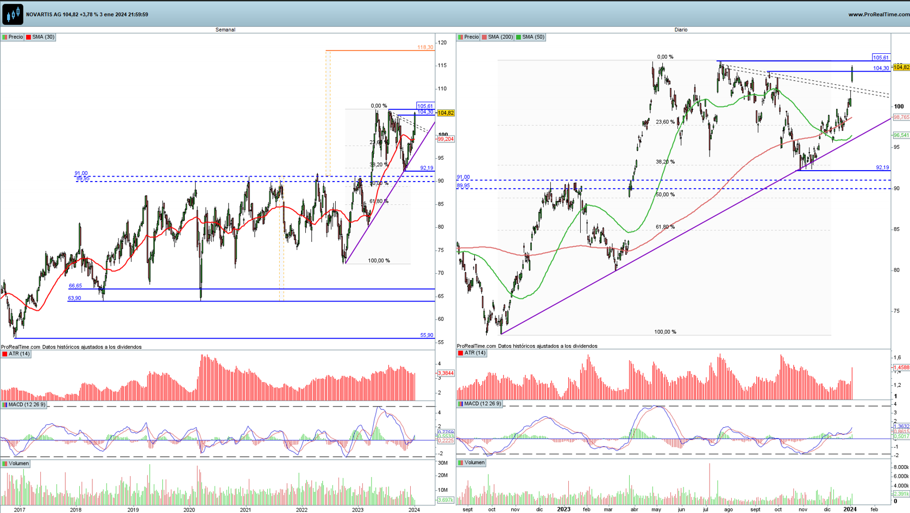This screenshot has height=513, width=910.
Task: Click the 1,4588 ATR value tag in Diario panel
Action: (x=901, y=368)
